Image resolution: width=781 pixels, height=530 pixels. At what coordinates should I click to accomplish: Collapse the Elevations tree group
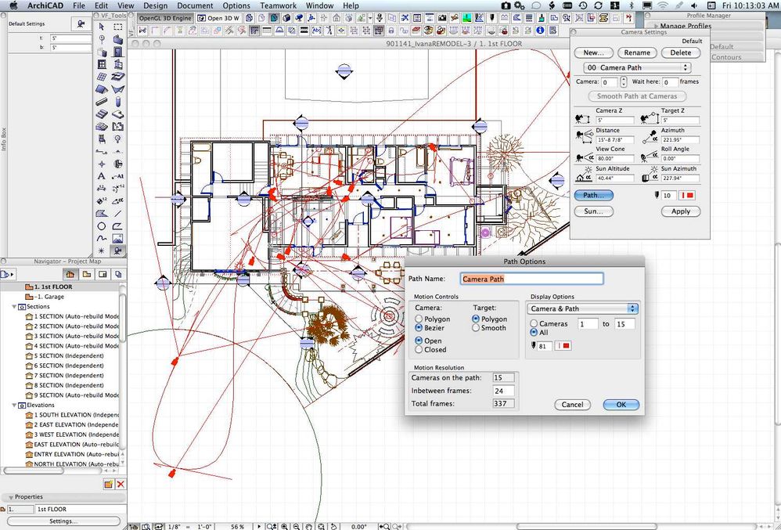pos(14,406)
